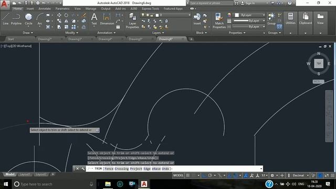
Task: Click eRase option in command line
Action: coord(156,169)
